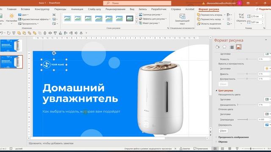Image resolution: width=271 pixels, height=152 pixels.
Task: Customize quick access toolbar dropdown arrow
Action: (86, 33)
